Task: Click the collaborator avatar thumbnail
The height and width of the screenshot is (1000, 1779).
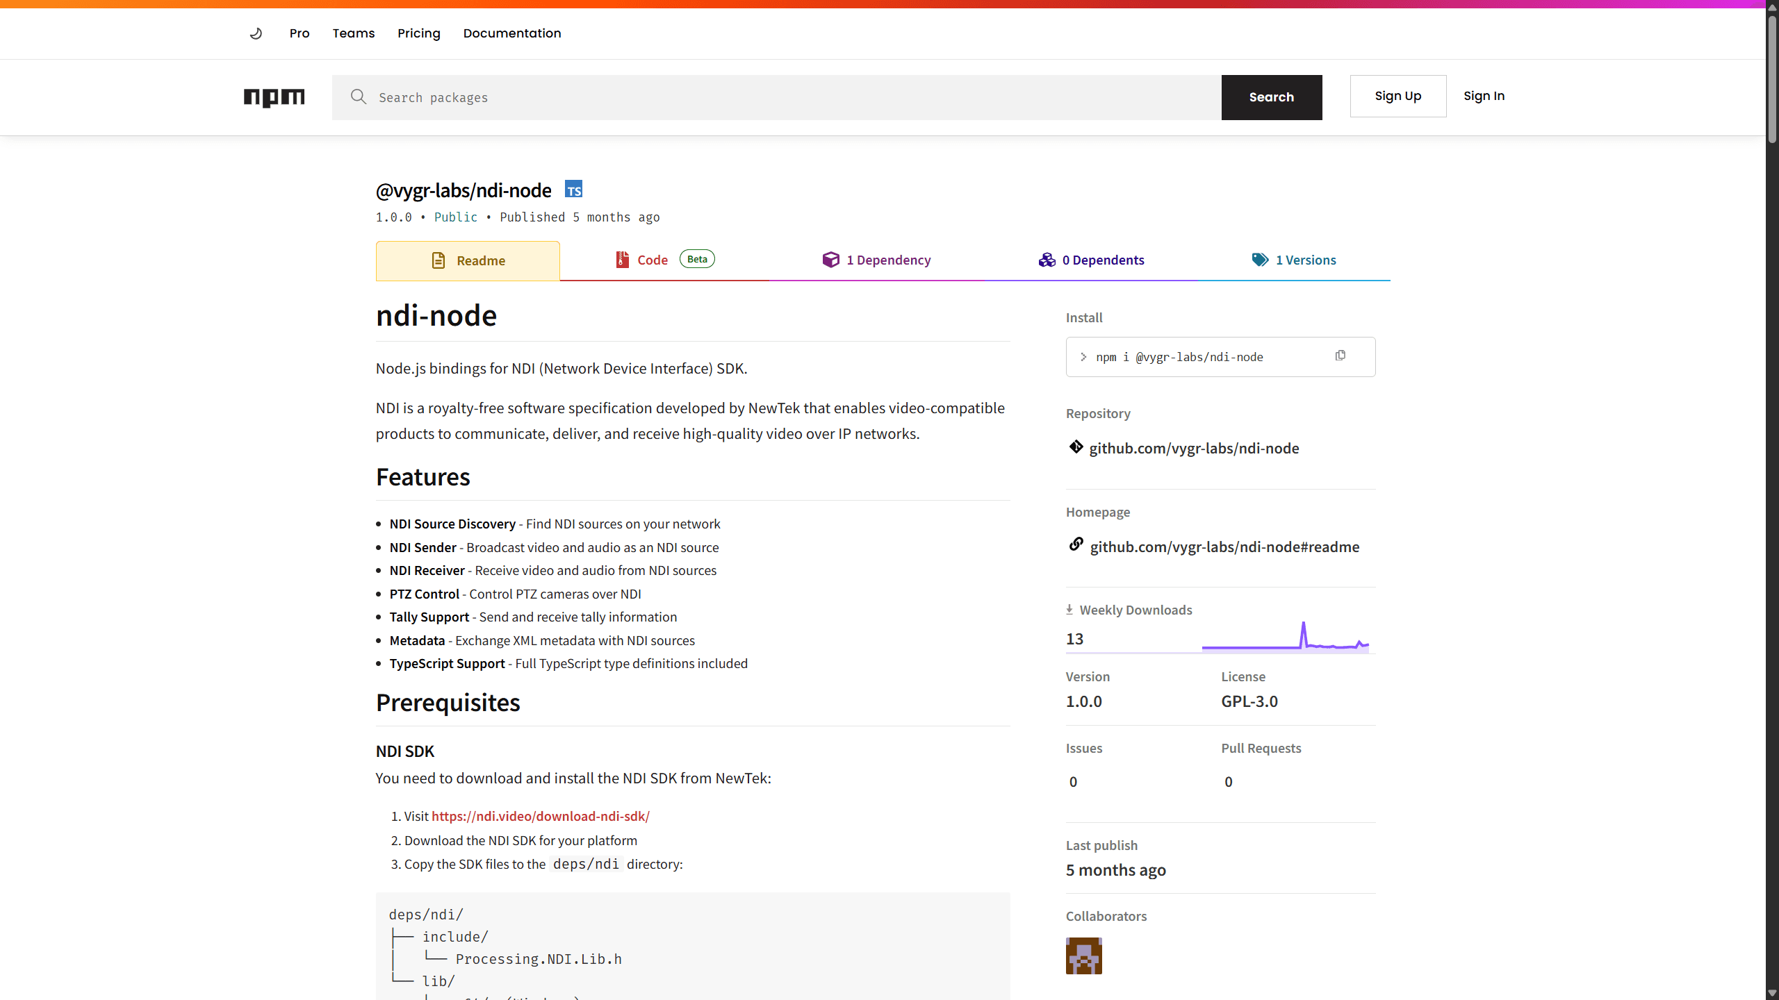Action: [1084, 956]
